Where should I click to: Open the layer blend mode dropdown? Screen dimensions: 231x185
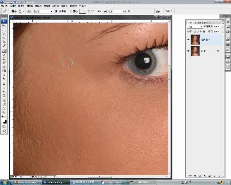tap(195, 27)
